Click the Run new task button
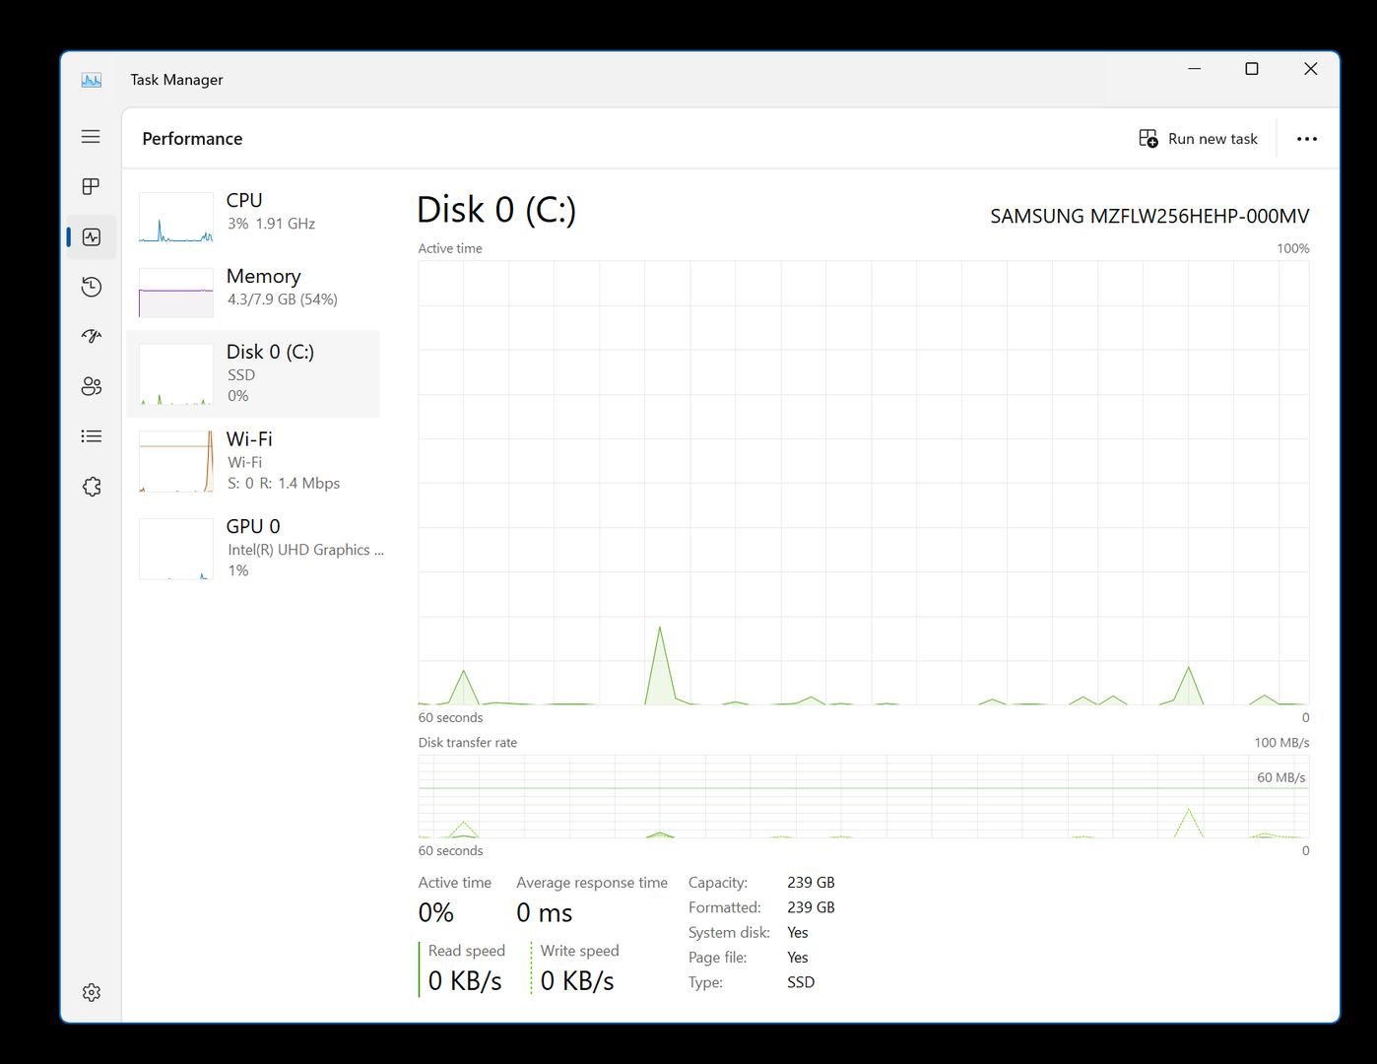 point(1198,139)
